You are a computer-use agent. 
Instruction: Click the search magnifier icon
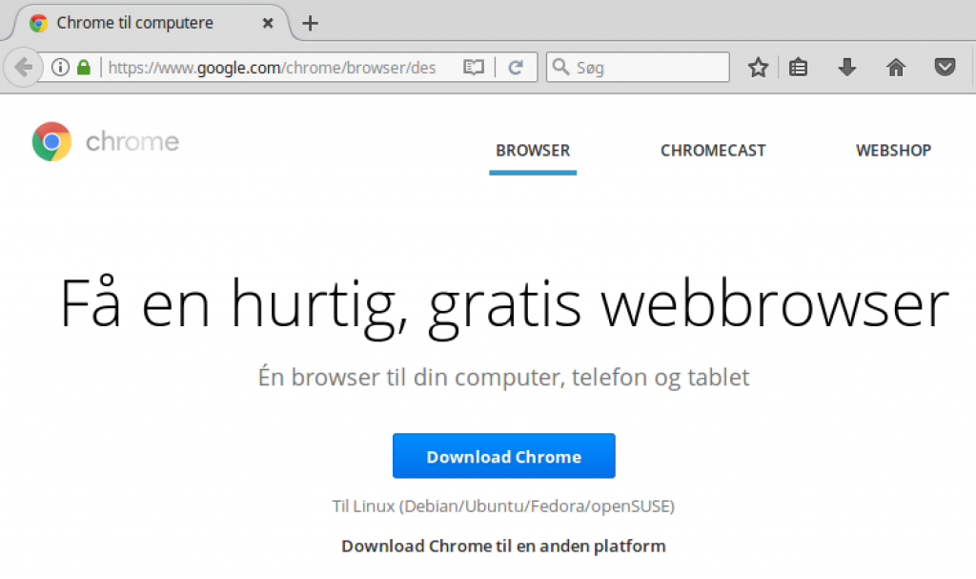[560, 67]
